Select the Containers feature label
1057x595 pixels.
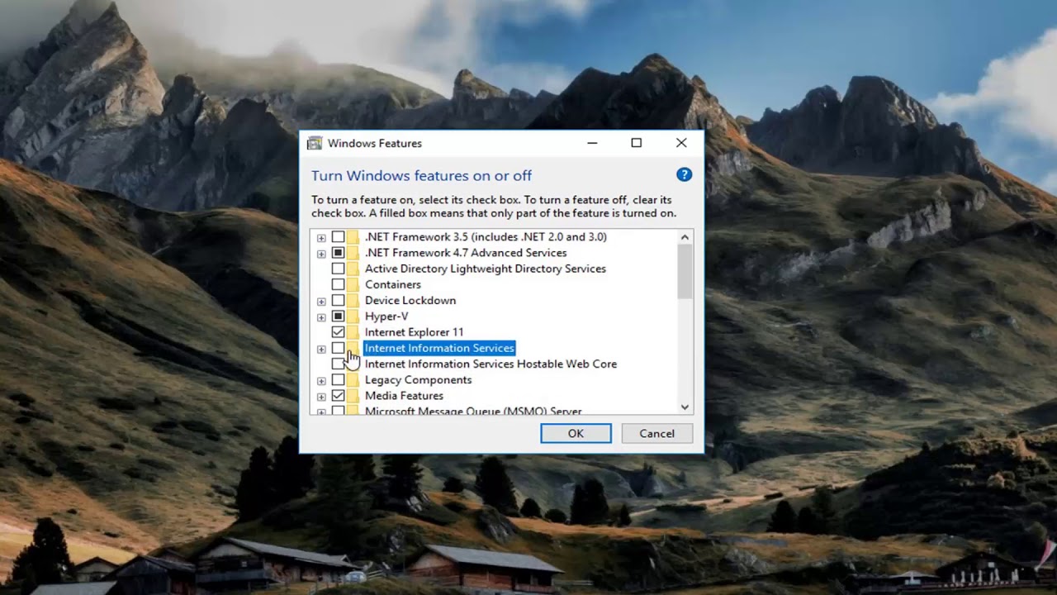coord(393,284)
